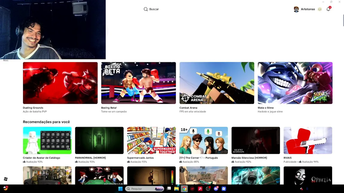Open the Roblox taskbar icon
This screenshot has width=344, height=193.
(224, 189)
